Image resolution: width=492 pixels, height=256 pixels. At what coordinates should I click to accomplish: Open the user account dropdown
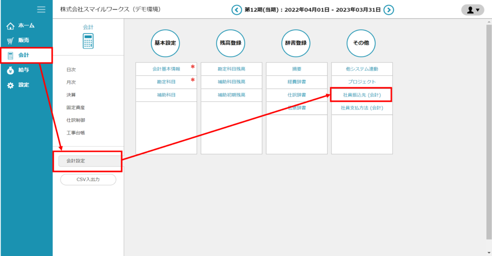pos(473,10)
